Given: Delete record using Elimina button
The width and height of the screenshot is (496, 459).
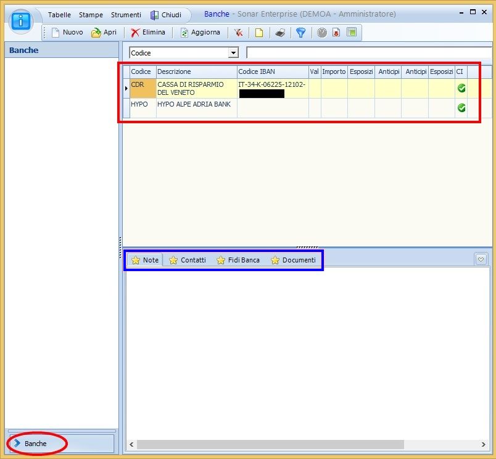Looking at the screenshot, I should click(x=148, y=33).
